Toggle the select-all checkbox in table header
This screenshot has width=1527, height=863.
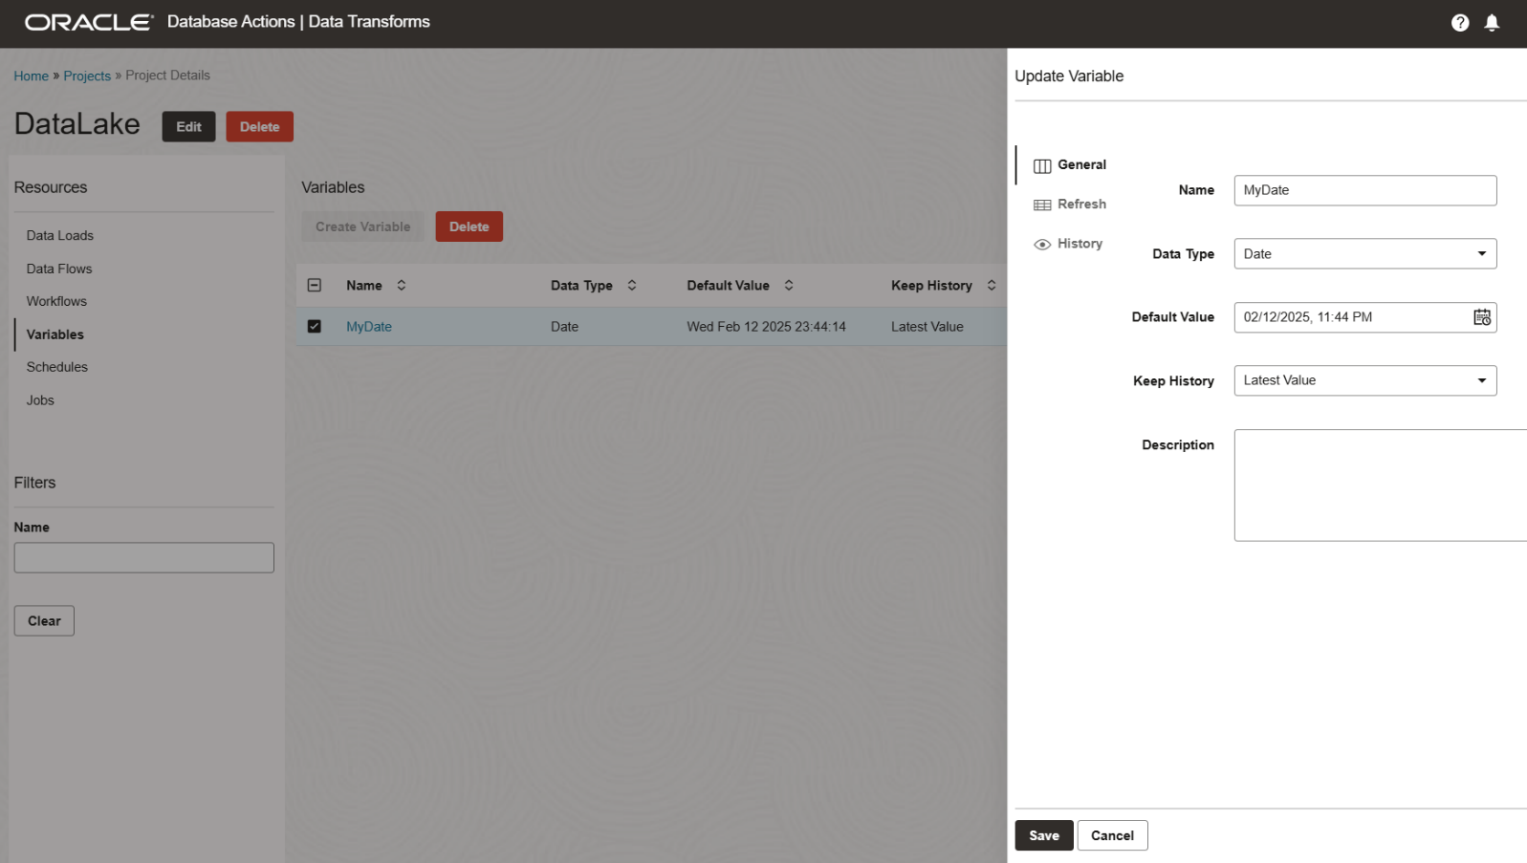(315, 285)
